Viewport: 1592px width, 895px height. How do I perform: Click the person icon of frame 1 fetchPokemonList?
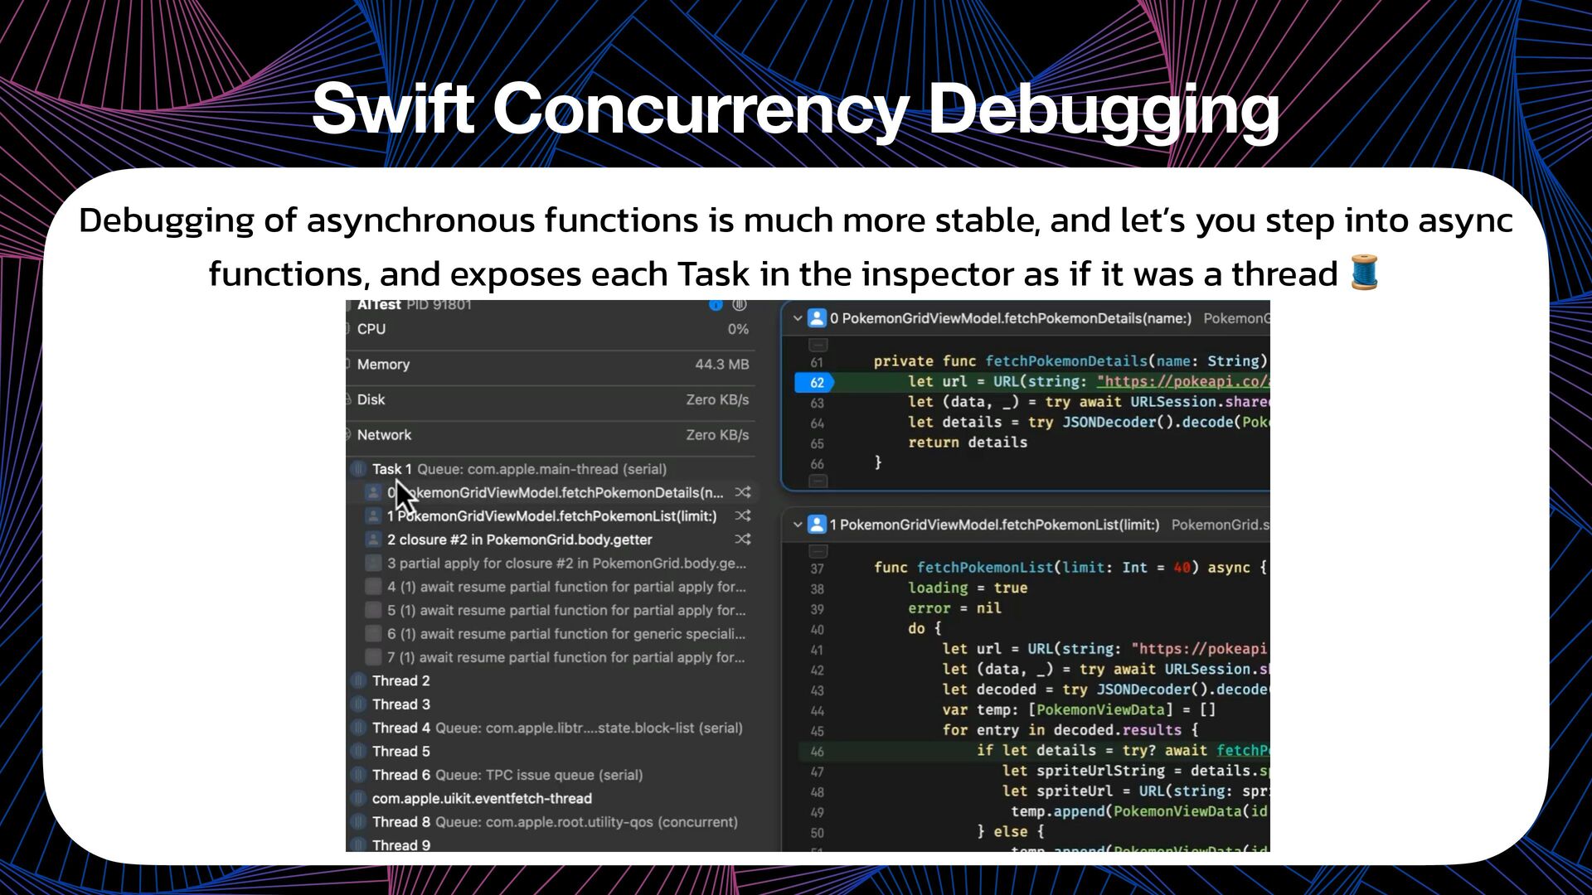click(374, 516)
